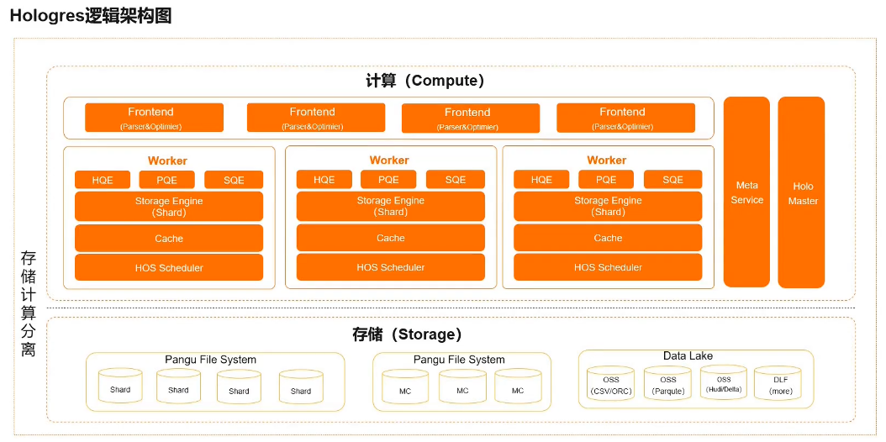Select the rightmost Shard cylinder

tap(301, 387)
